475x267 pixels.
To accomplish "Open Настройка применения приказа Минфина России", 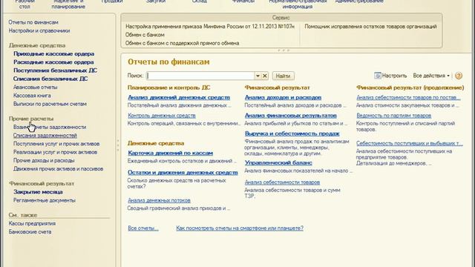I will pos(210,27).
